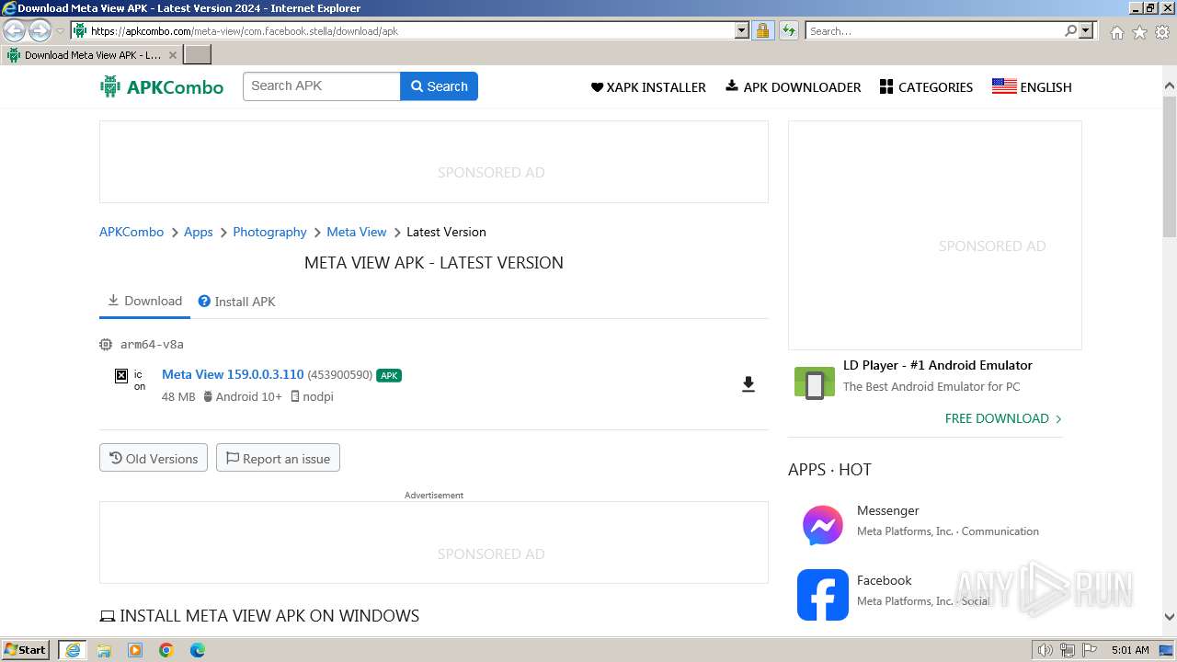Click the APKCombo logo

[162, 86]
